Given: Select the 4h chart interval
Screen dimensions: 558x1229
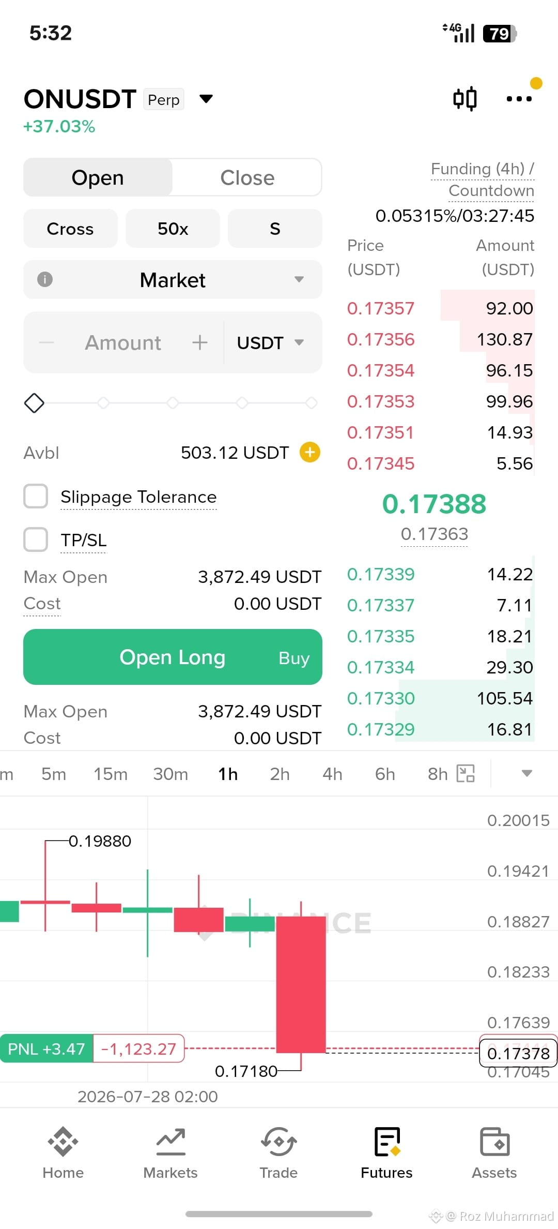Looking at the screenshot, I should click(332, 774).
